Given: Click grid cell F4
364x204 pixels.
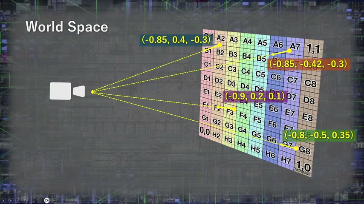Looking at the screenshot, I should point(243,115).
